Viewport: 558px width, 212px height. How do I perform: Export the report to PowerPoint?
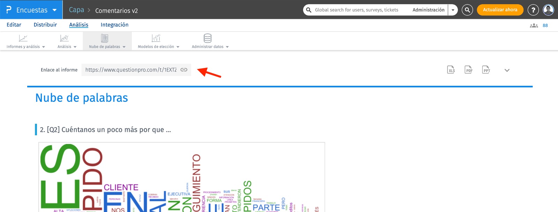click(486, 70)
